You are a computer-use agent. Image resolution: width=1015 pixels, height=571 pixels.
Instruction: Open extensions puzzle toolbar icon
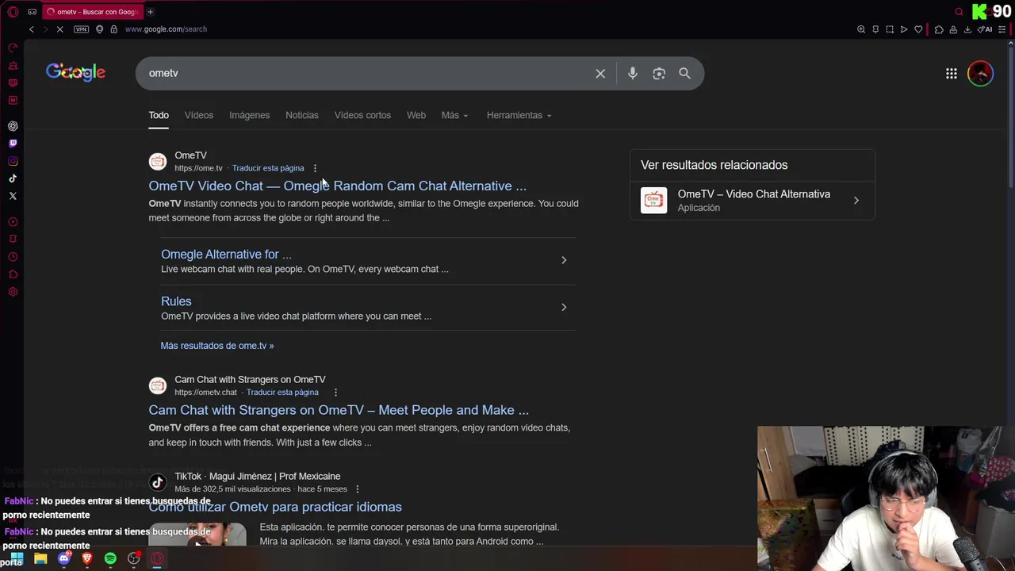point(939,29)
